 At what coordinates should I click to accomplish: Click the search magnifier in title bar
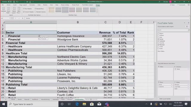tap(159, 2)
